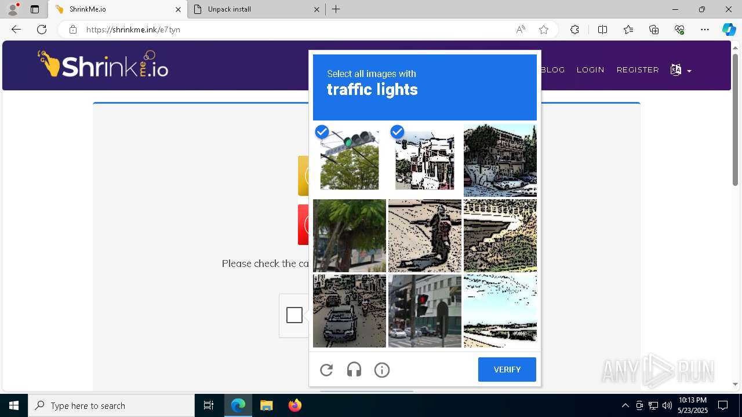Click the ShrinkMe.io logo

tap(103, 64)
